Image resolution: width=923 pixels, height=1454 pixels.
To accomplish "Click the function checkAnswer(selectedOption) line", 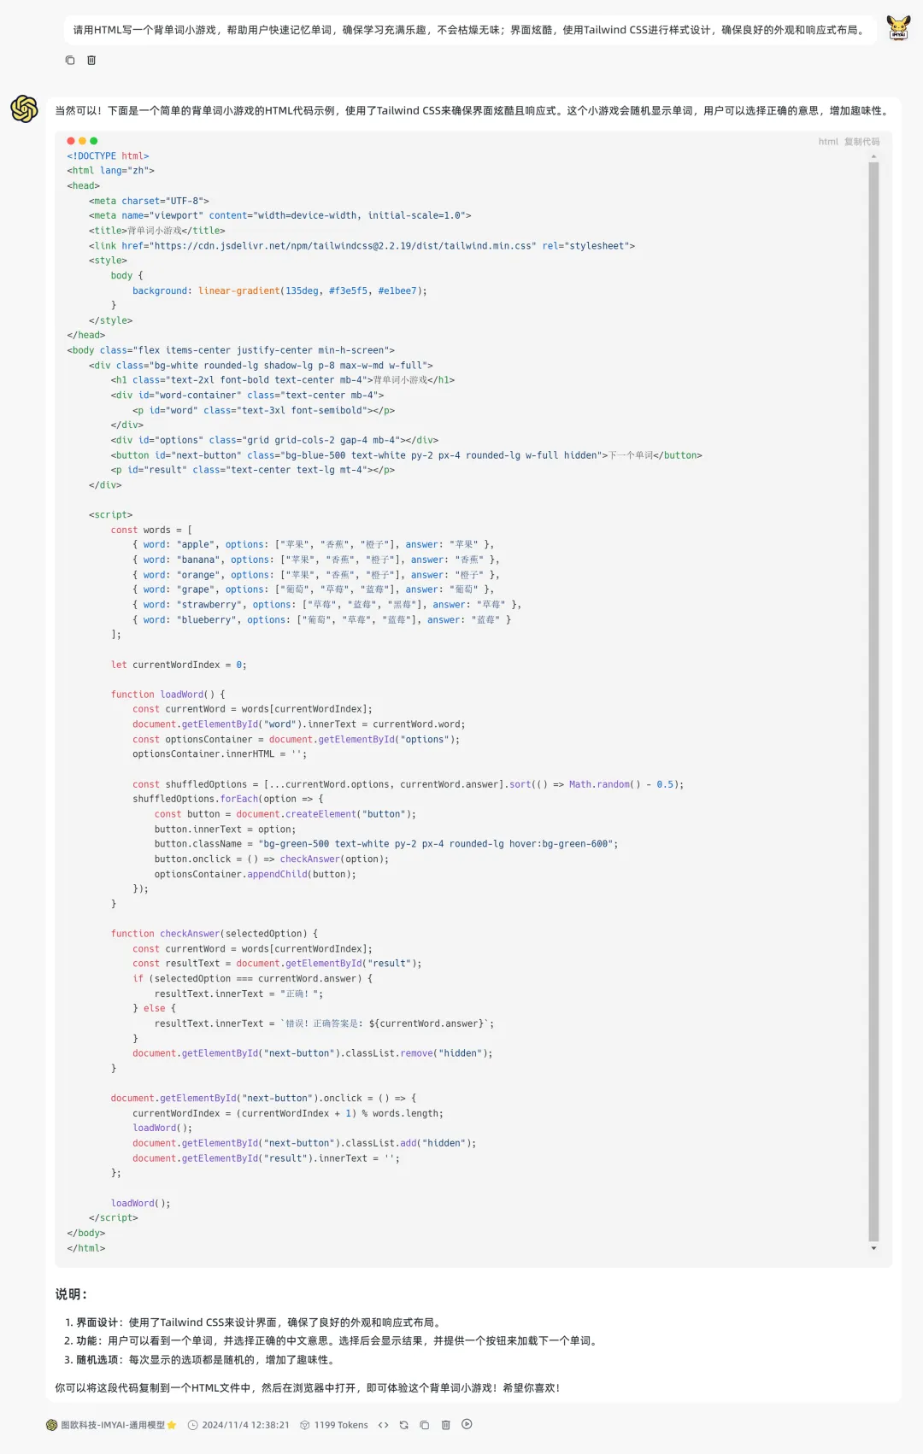I will coord(214,934).
